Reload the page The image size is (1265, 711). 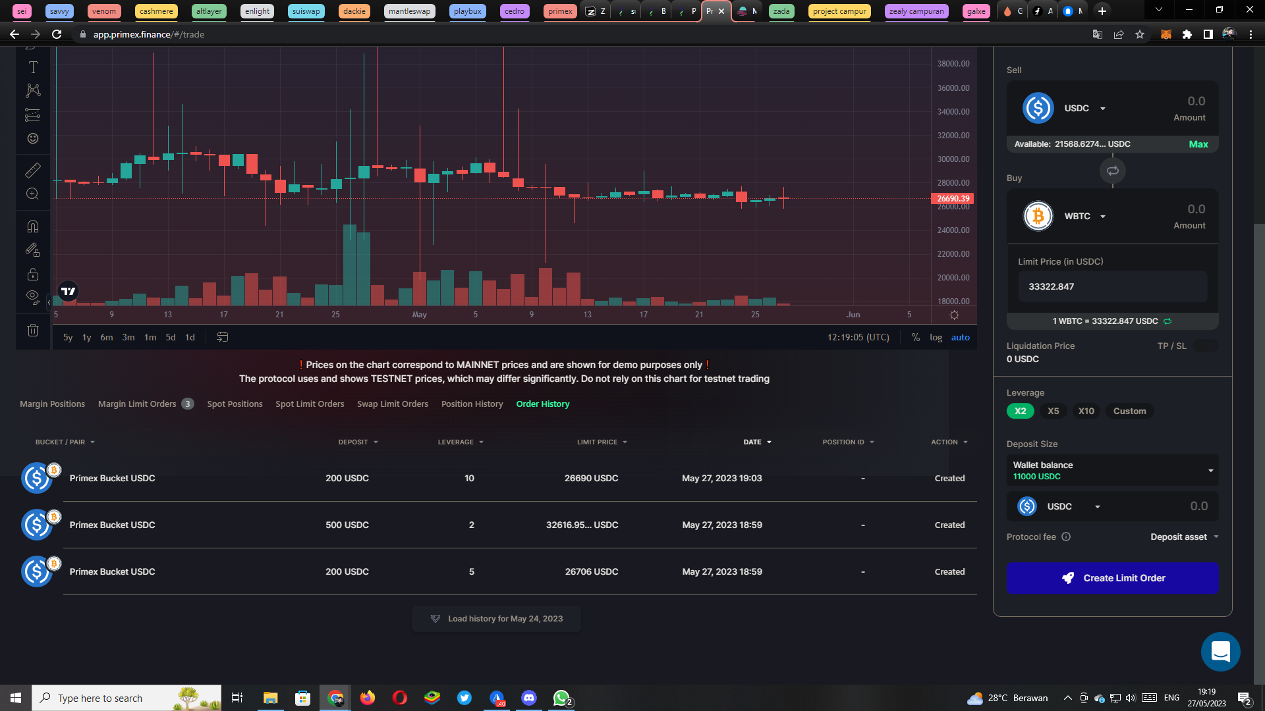57,34
